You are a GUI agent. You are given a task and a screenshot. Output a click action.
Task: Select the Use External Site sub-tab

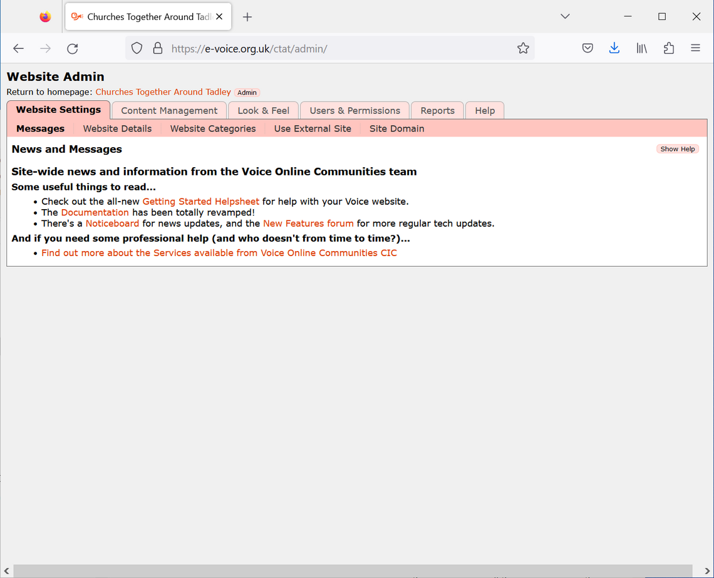click(313, 129)
